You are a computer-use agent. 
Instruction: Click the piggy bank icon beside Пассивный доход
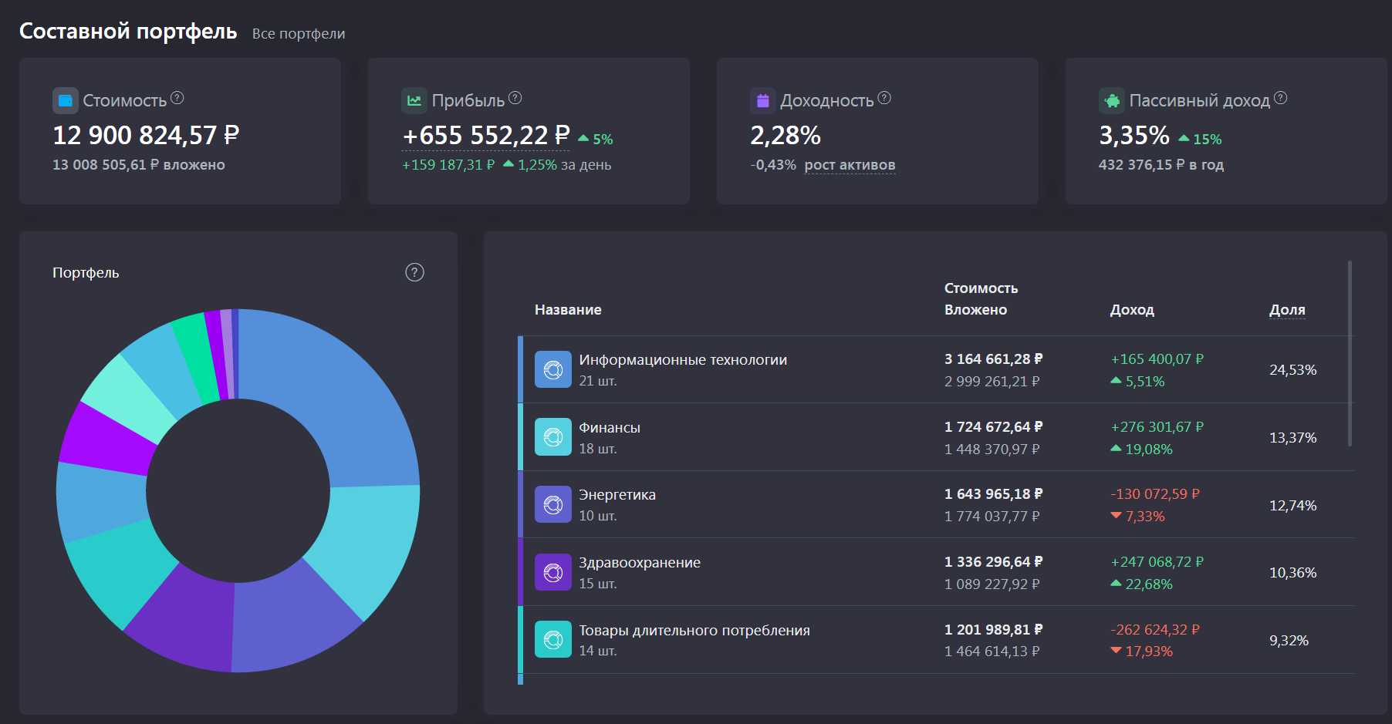(x=1112, y=100)
